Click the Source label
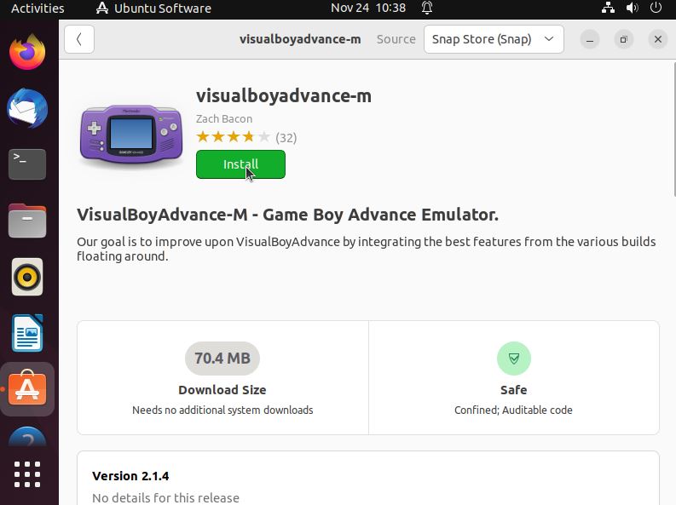Viewport: 676px width, 505px height. click(396, 39)
